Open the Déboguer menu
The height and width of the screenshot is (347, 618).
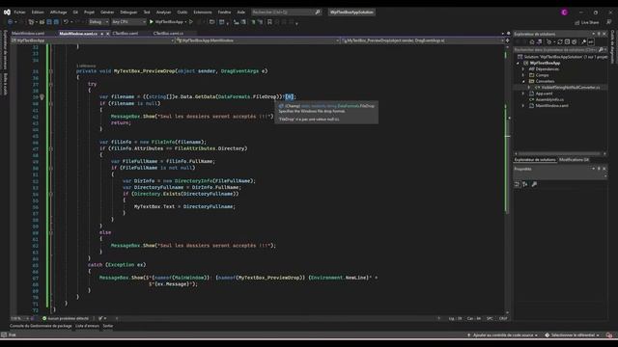[x=128, y=13]
